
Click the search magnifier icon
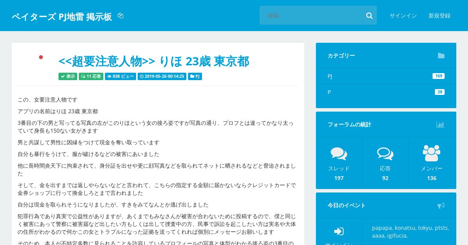[369, 16]
